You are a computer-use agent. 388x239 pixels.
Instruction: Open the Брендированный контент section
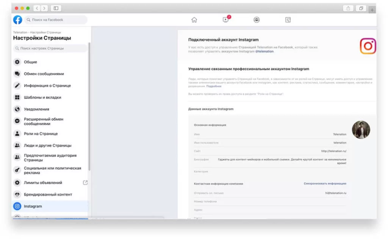(x=50, y=194)
